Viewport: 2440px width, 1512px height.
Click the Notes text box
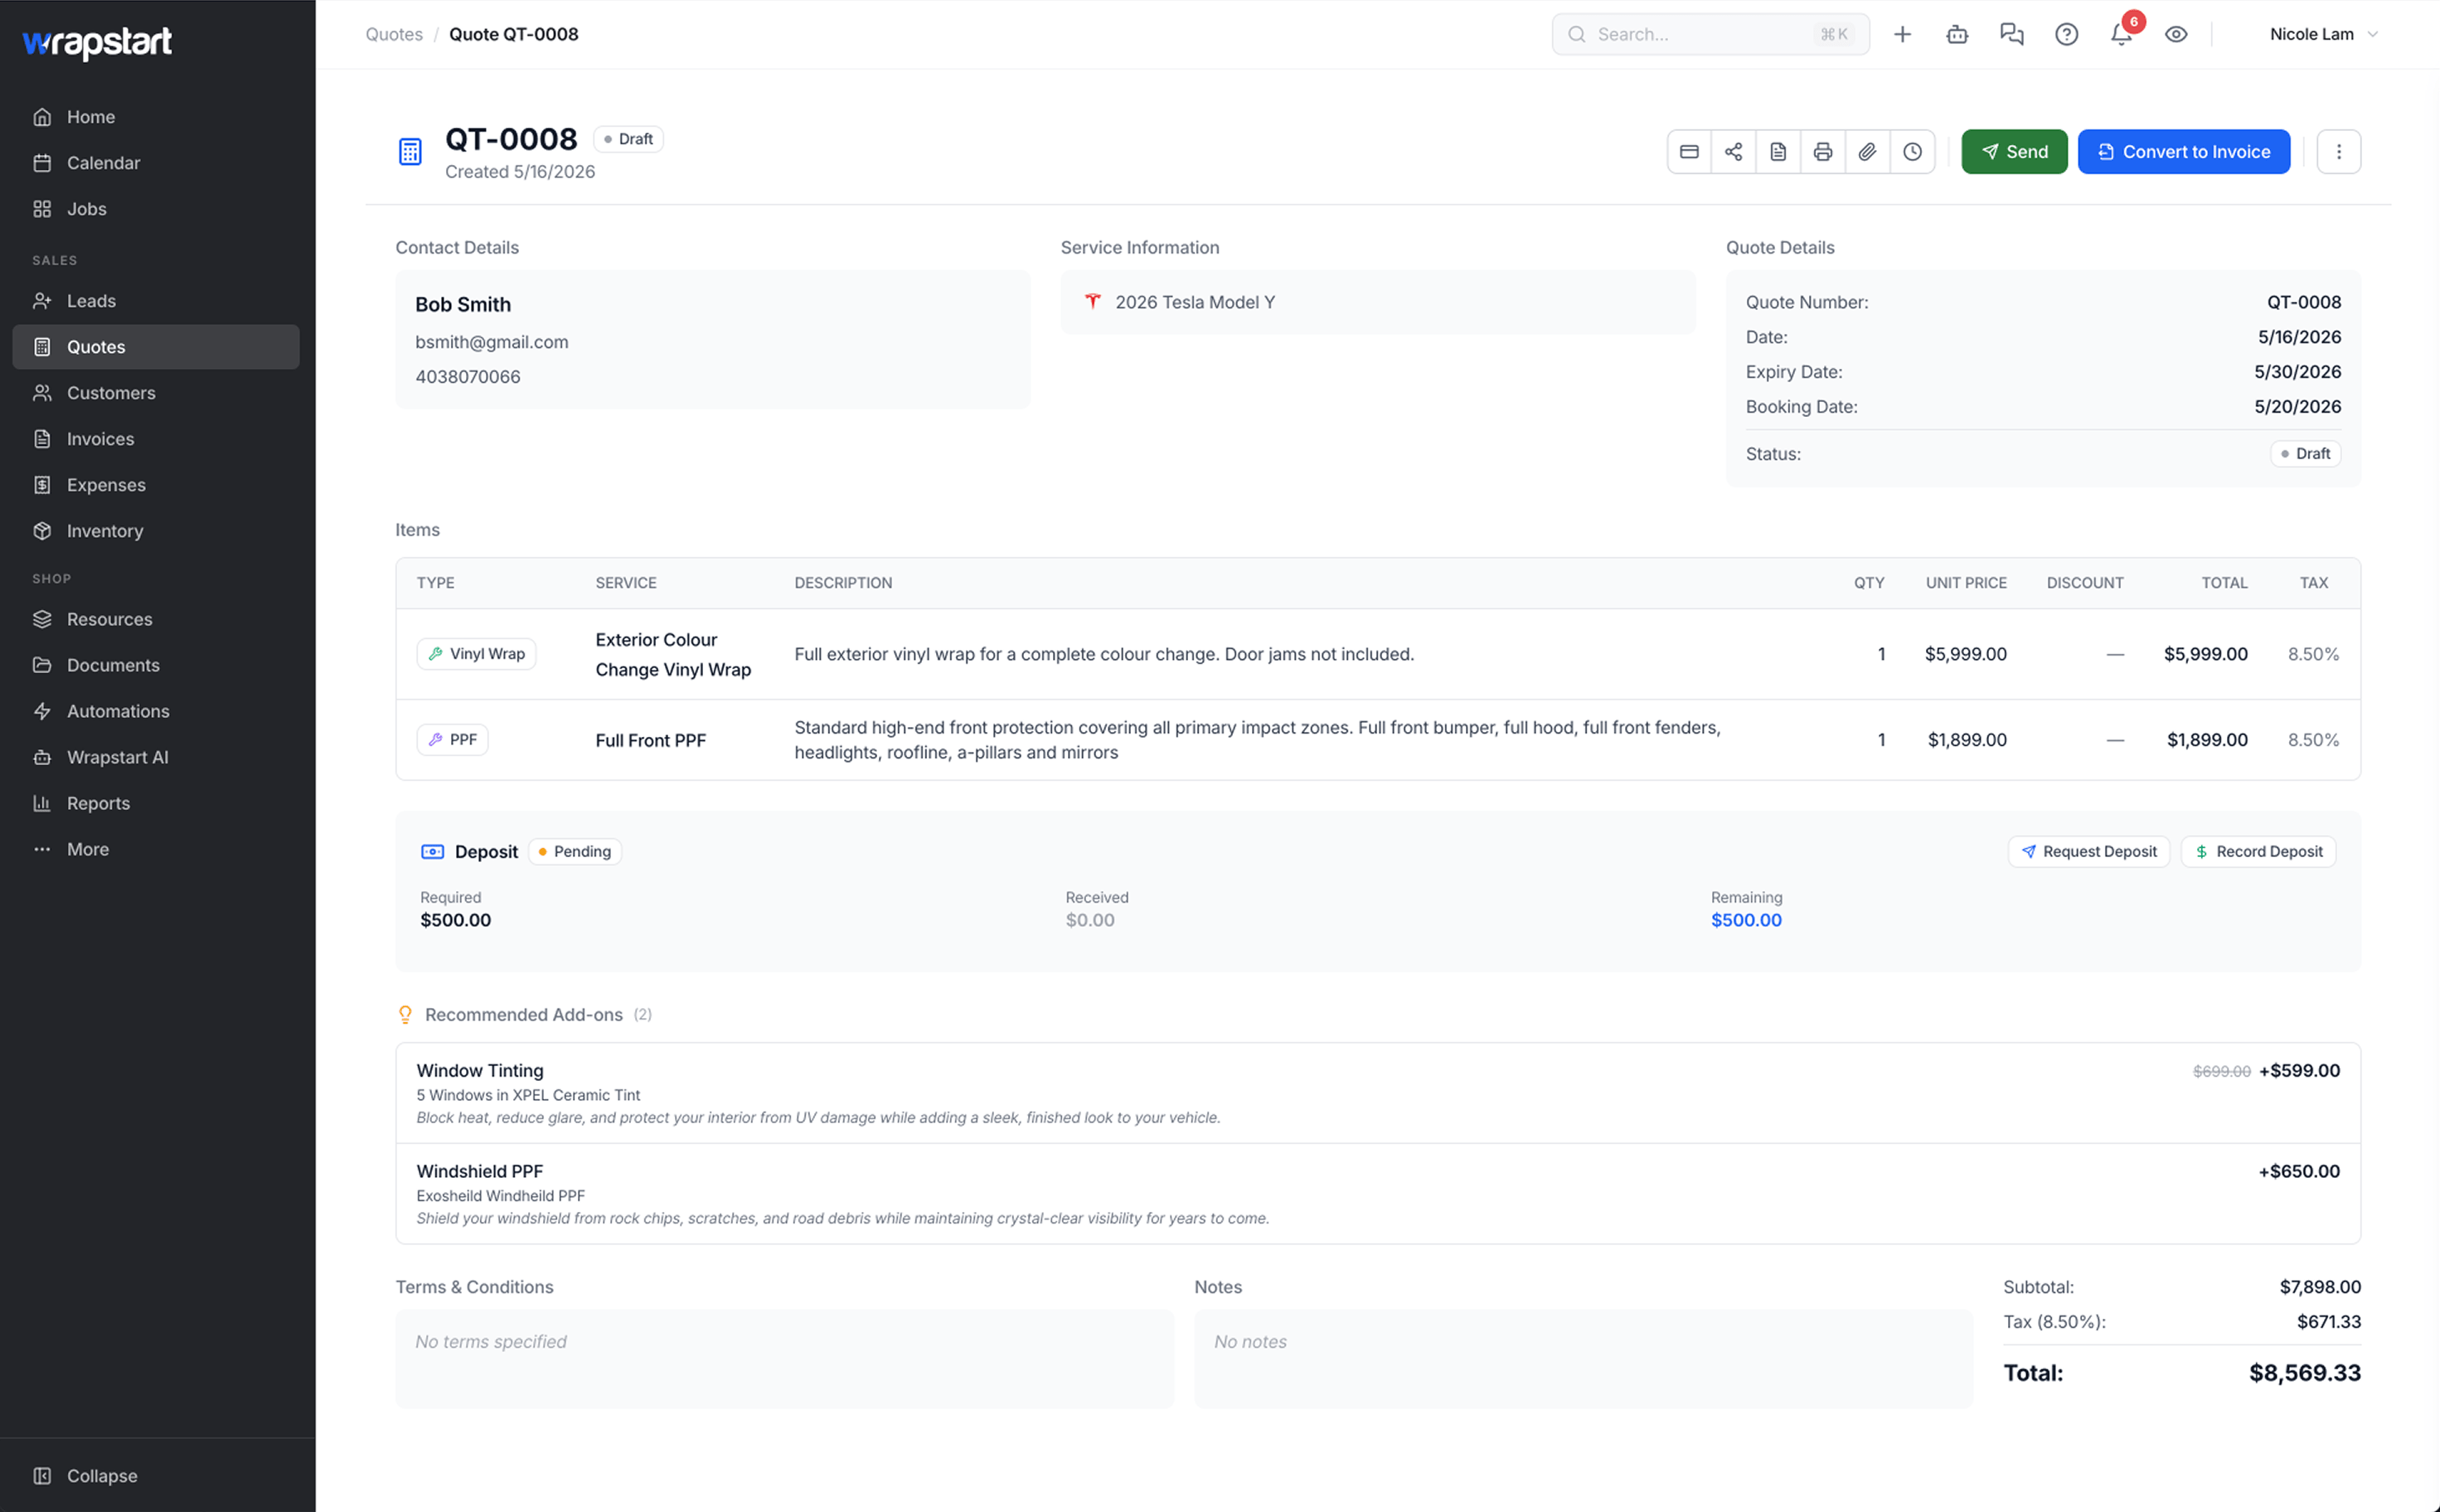click(1583, 1359)
